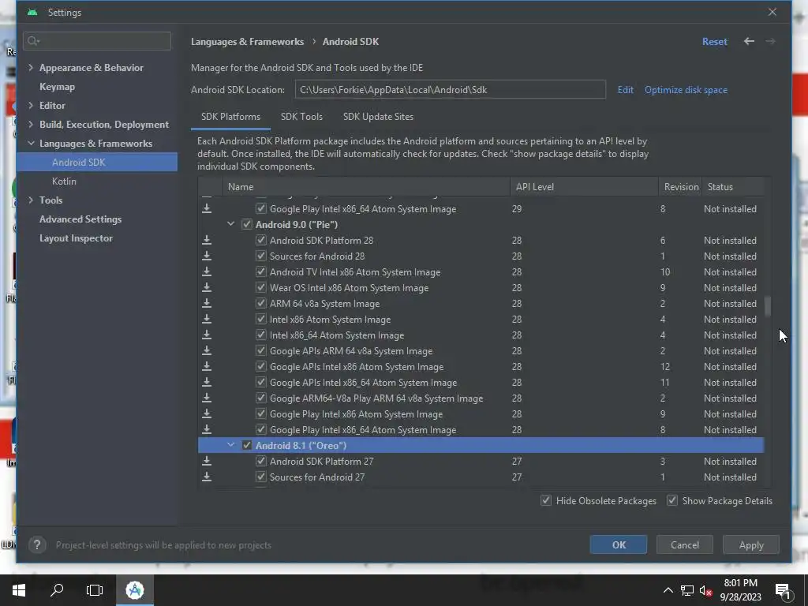Click the Apply button
The height and width of the screenshot is (606, 808).
pos(751,544)
